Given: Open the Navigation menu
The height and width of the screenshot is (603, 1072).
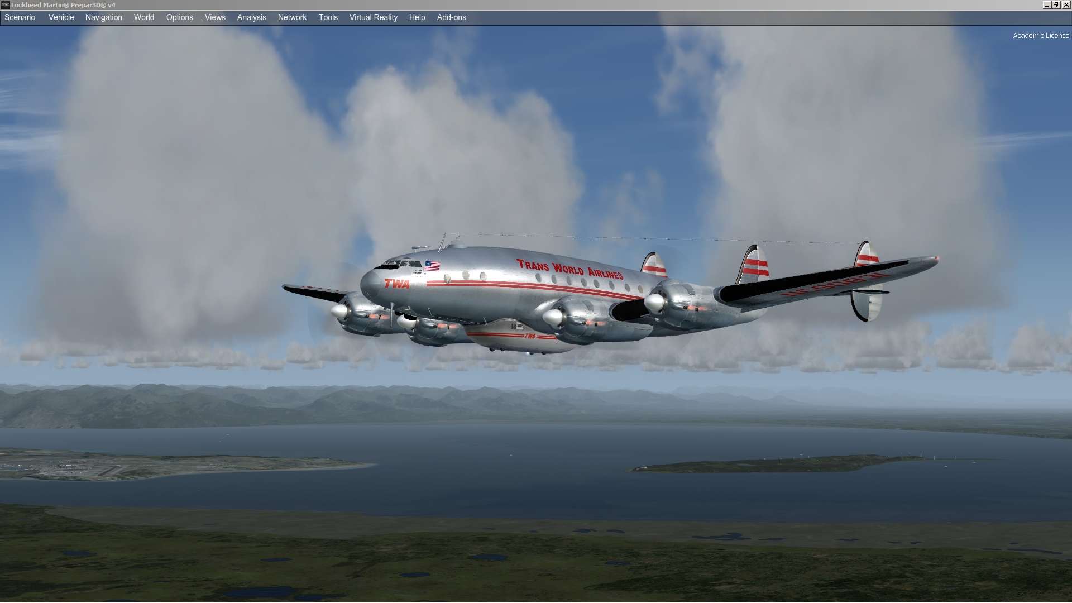Looking at the screenshot, I should 103,17.
